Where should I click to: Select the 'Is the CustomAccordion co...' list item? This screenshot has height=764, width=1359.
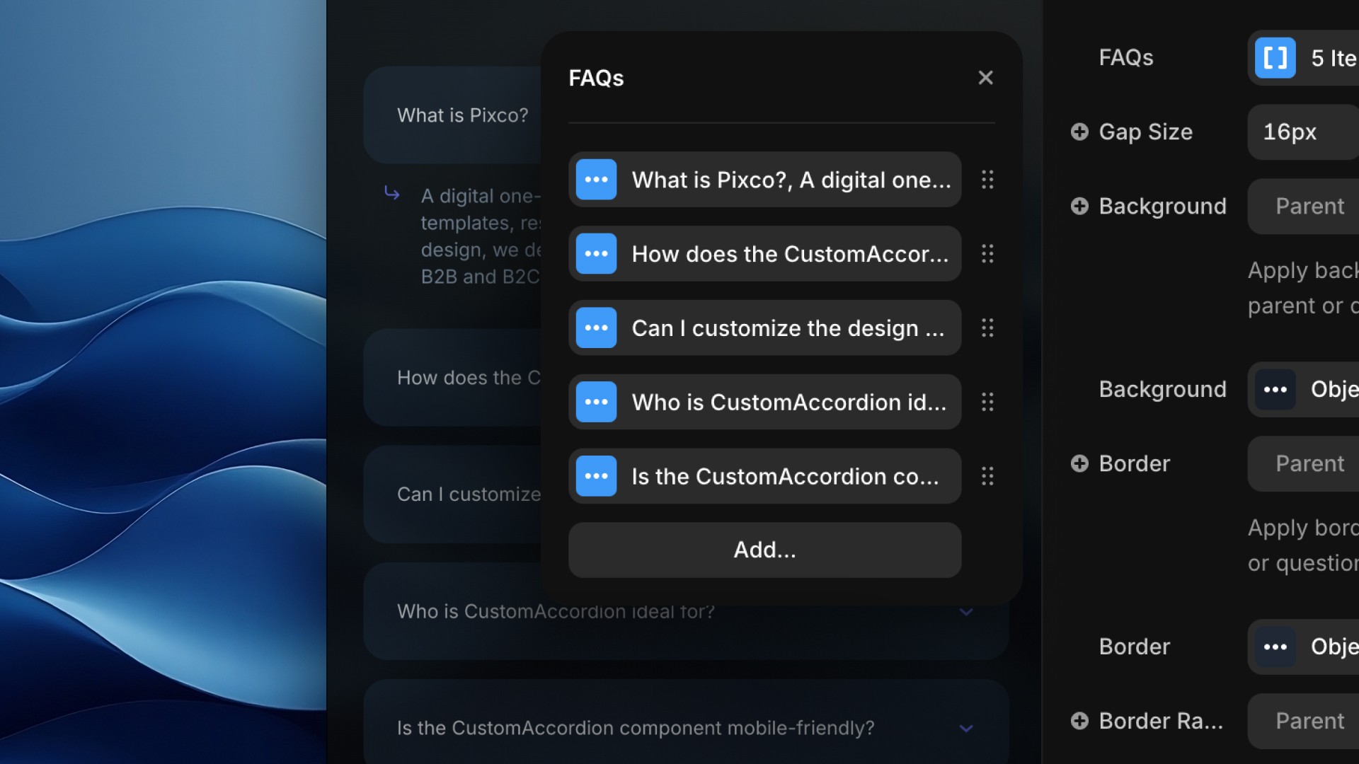[x=764, y=476]
